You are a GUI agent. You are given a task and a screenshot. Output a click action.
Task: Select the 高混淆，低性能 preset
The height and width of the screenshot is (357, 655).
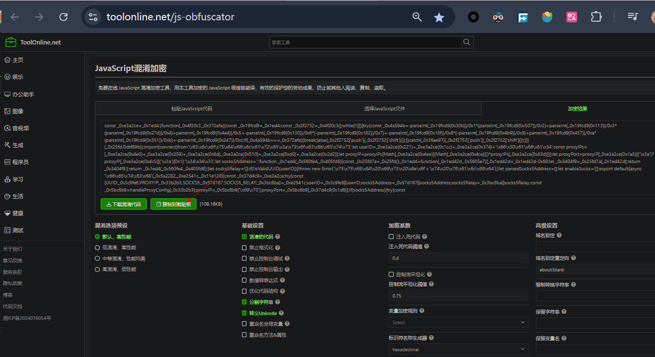97,269
